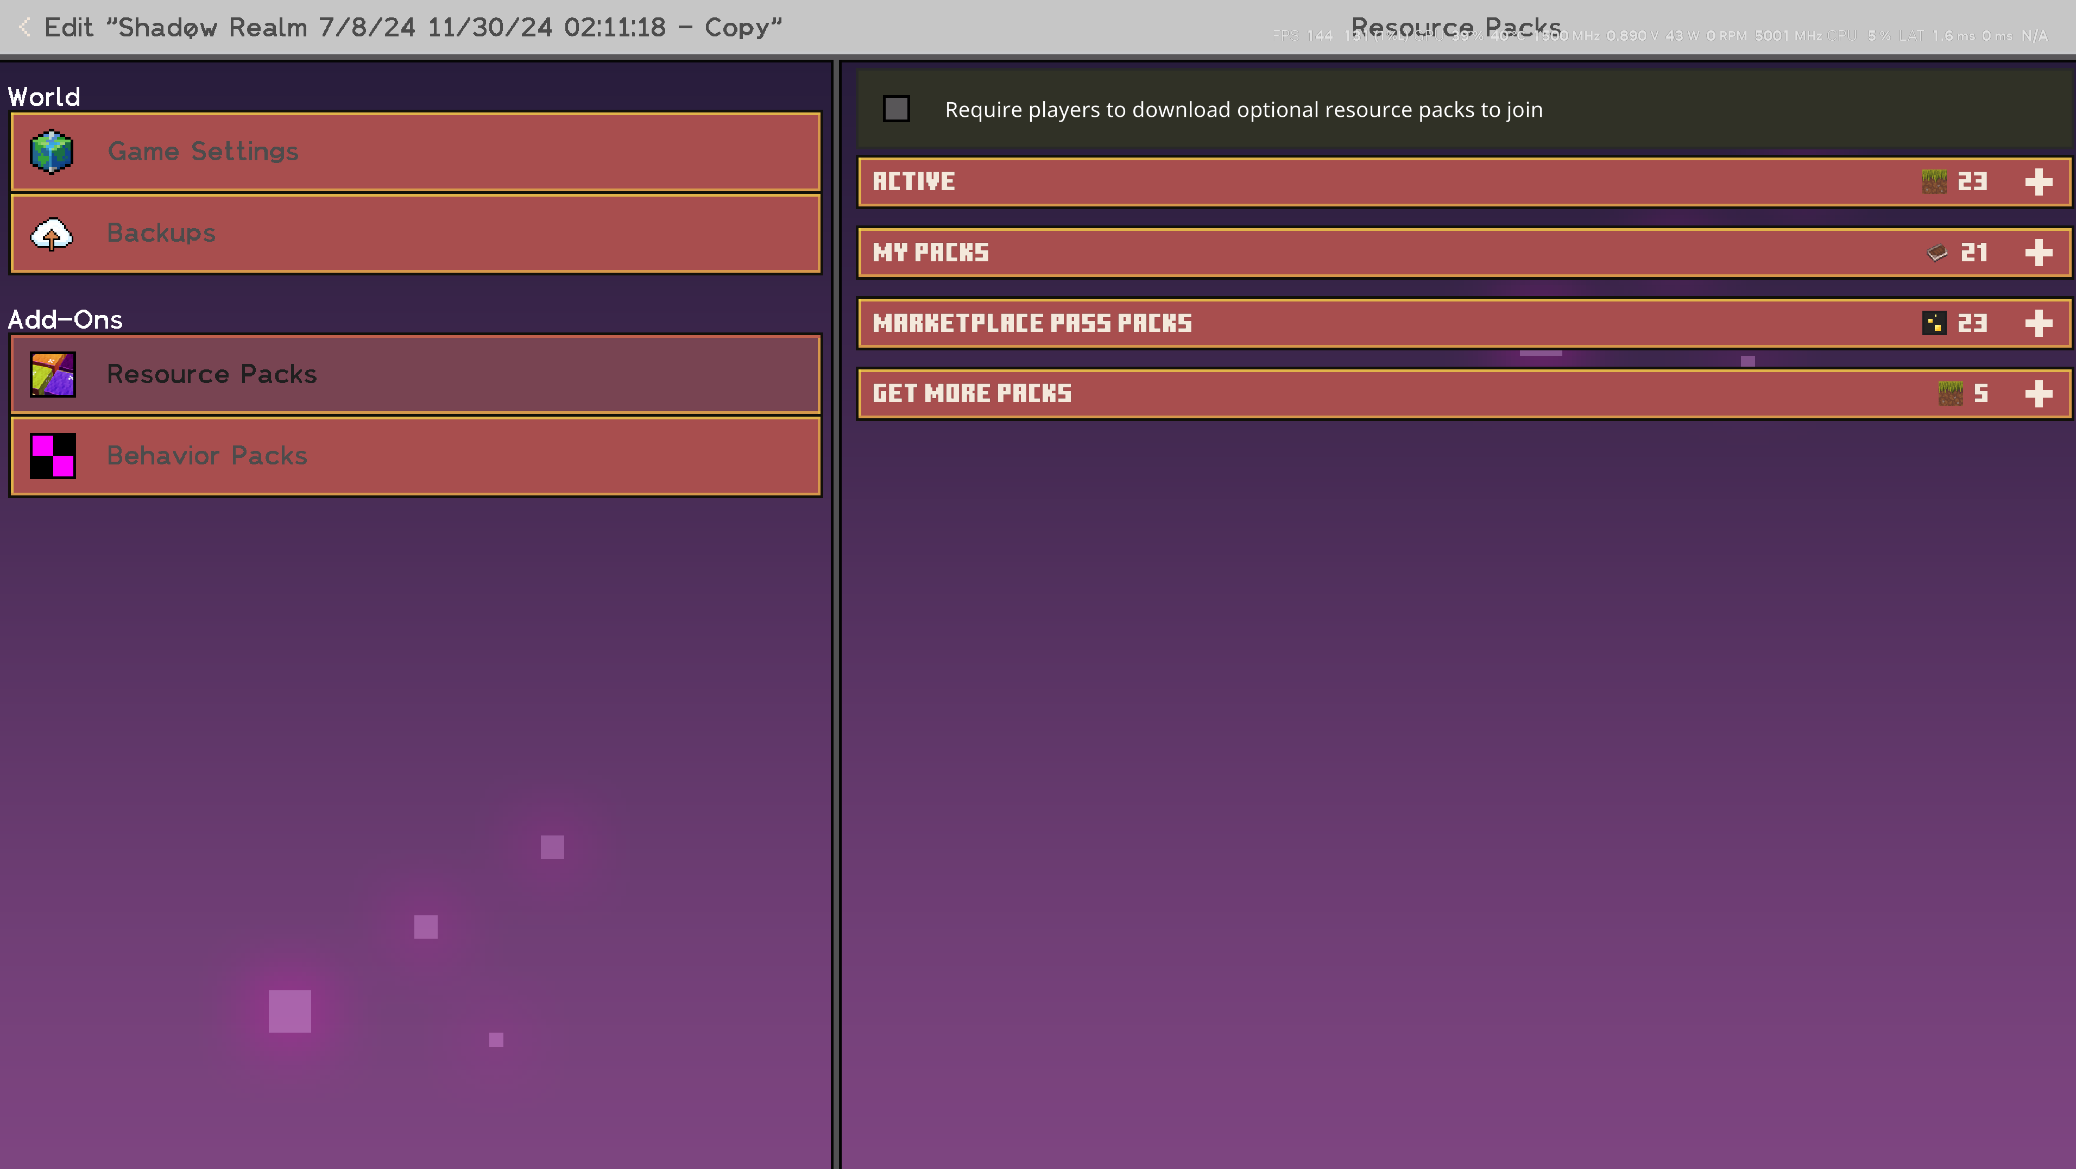Click the Active section header label

[x=913, y=182]
